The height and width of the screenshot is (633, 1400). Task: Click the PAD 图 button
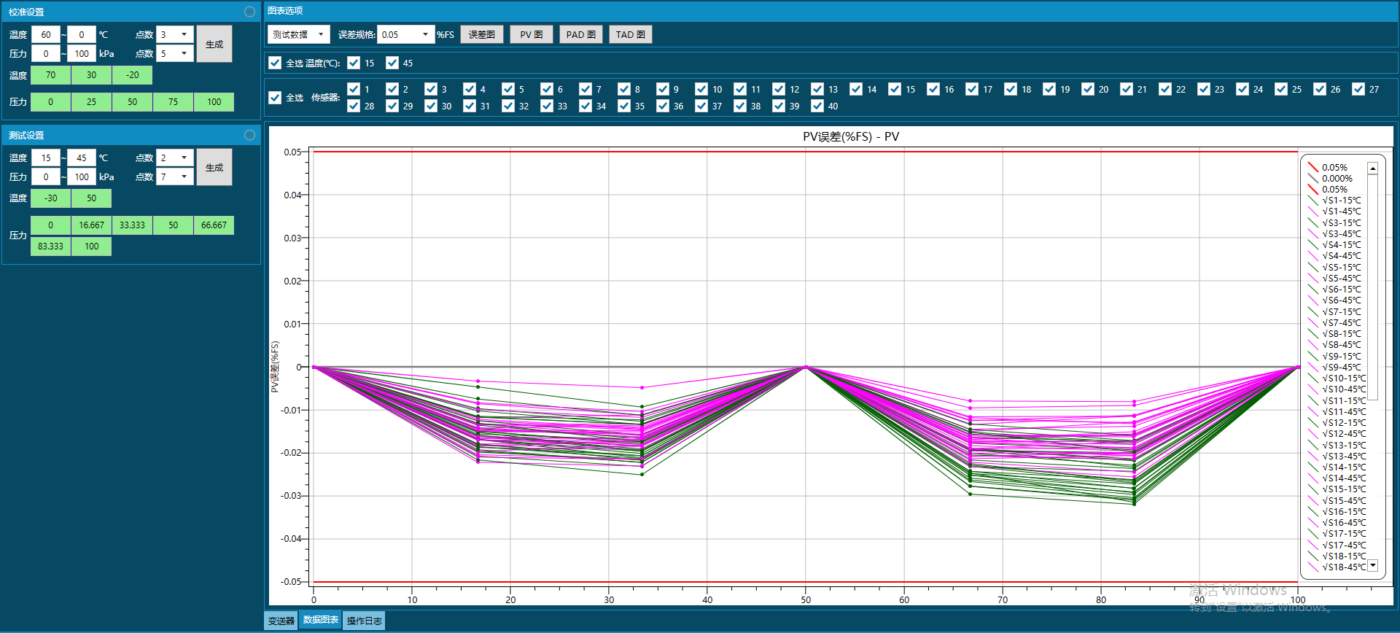[580, 34]
